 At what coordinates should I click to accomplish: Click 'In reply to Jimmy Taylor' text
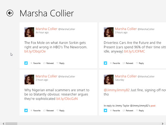(116, 106)
